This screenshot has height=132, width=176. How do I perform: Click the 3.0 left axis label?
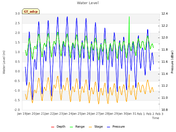[18, 13]
